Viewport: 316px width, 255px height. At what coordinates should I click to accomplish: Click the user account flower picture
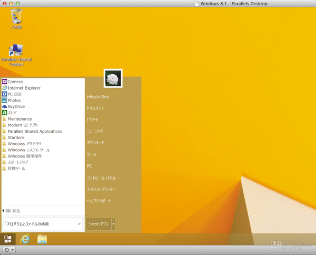[113, 79]
